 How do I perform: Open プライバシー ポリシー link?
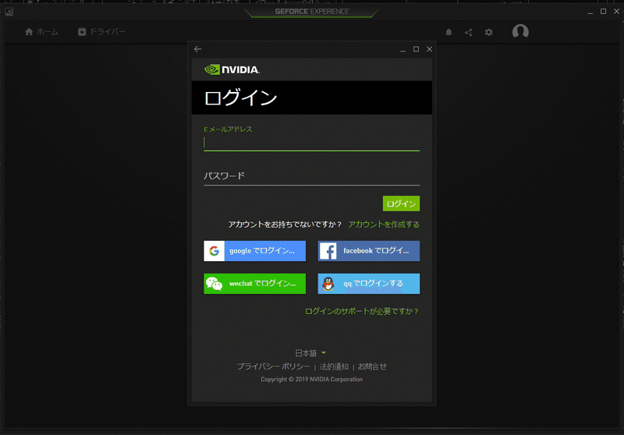click(x=274, y=366)
